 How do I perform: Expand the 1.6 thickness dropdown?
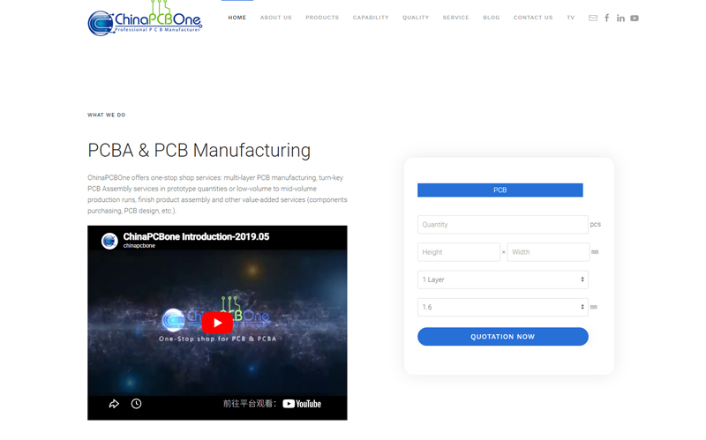[502, 307]
